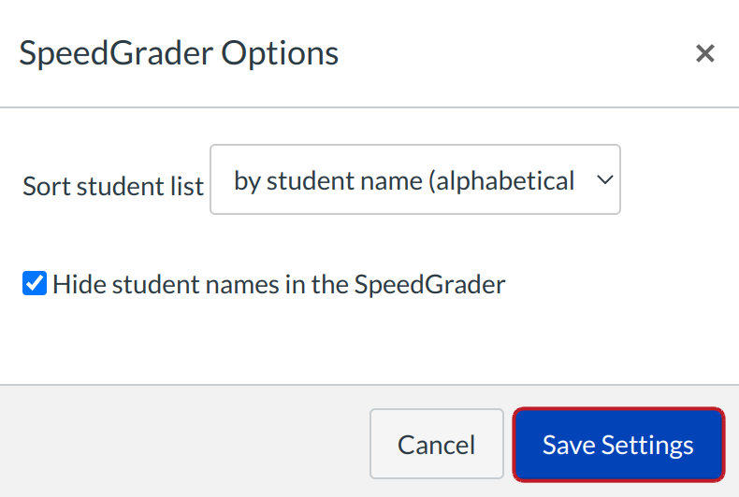The height and width of the screenshot is (497, 739).
Task: Click the blue checkmark box
Action: tap(35, 284)
